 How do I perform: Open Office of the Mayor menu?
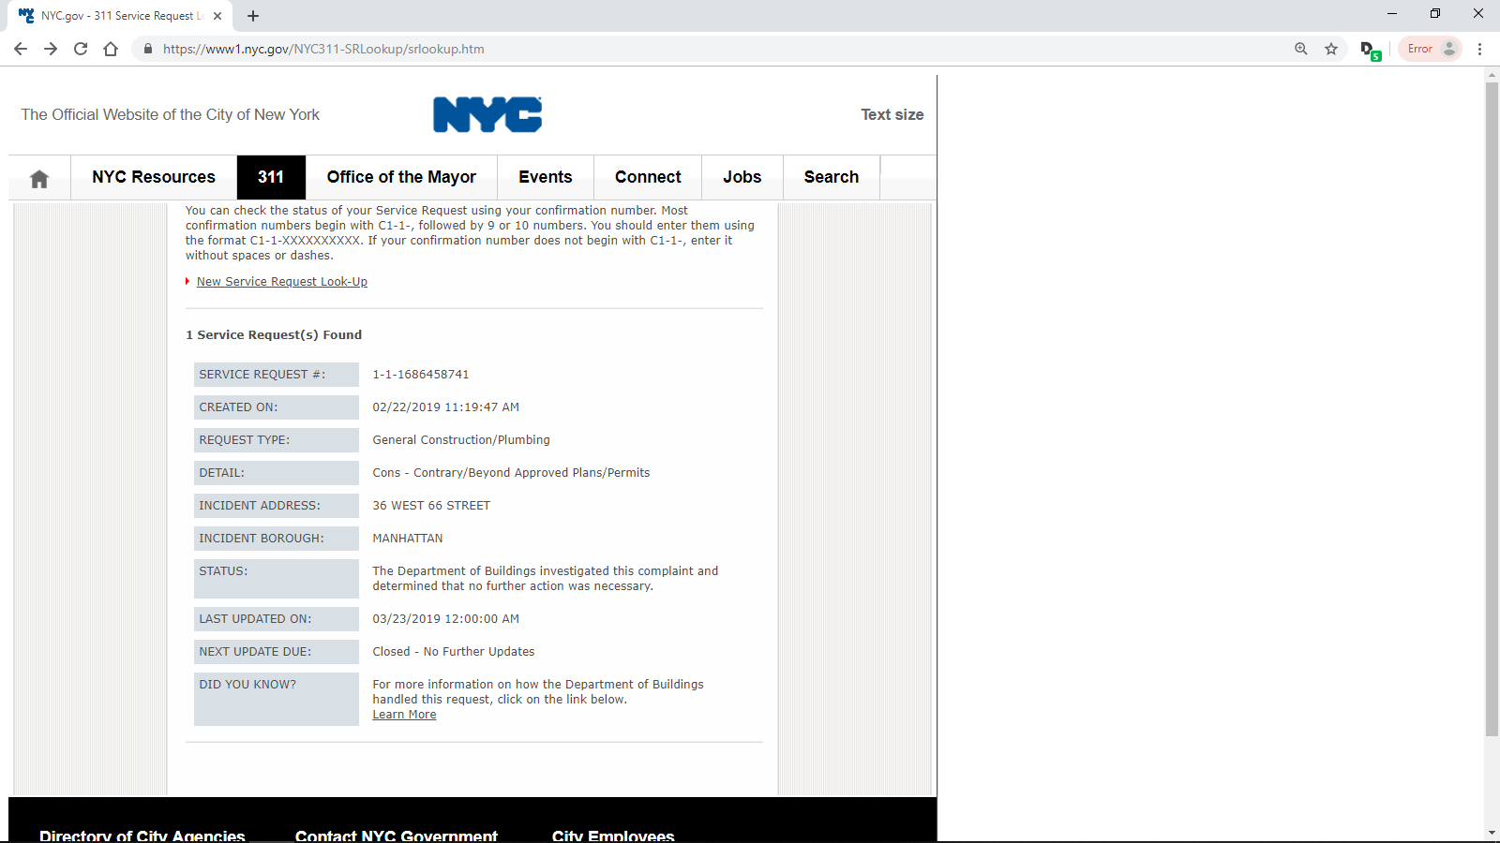(x=401, y=177)
